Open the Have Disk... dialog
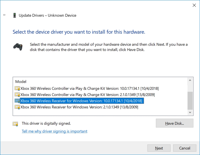The width and height of the screenshot is (200, 155). [174, 123]
